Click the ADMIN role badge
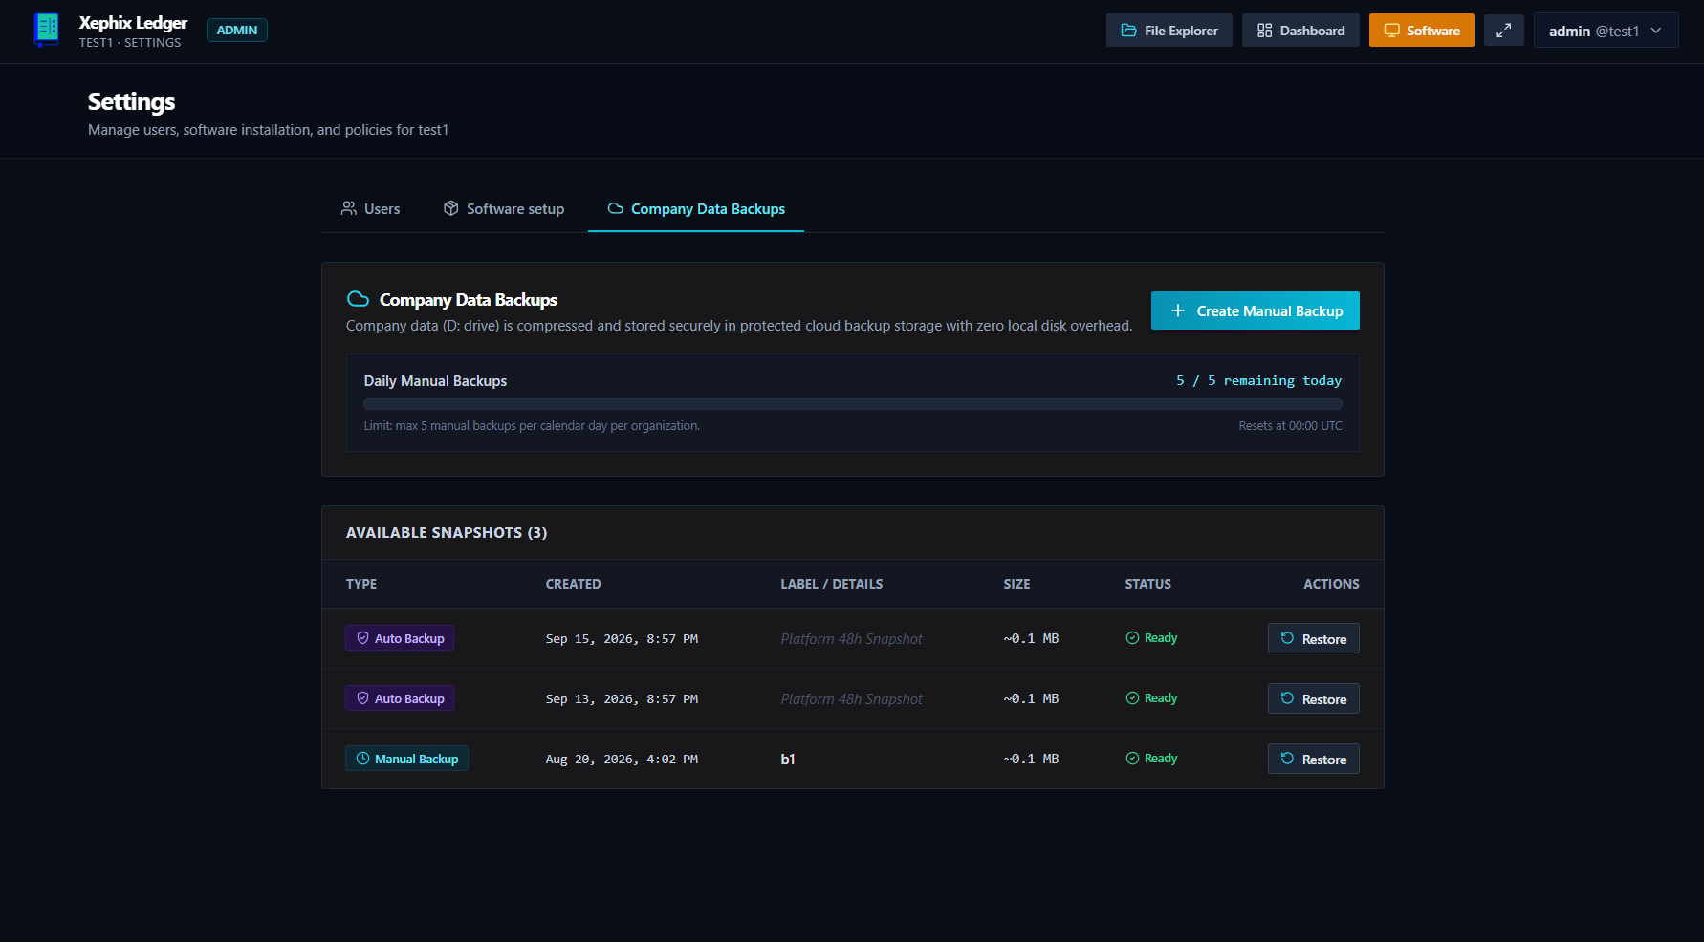 tap(237, 31)
